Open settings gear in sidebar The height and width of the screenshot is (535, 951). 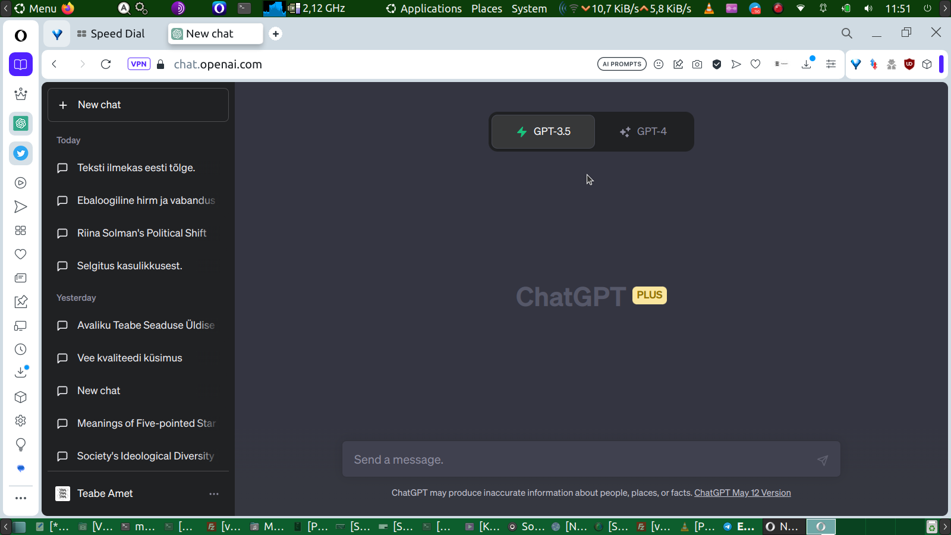click(x=21, y=421)
